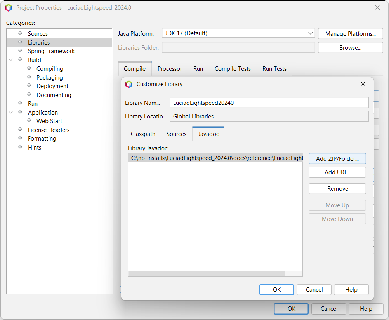Image resolution: width=389 pixels, height=320 pixels.
Task: Click the Javadoc list horizontal scrollbar
Action: 207,273
